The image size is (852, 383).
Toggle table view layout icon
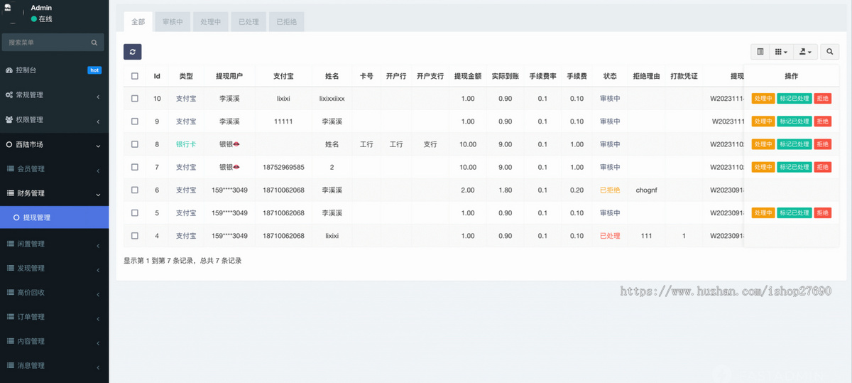pos(760,52)
